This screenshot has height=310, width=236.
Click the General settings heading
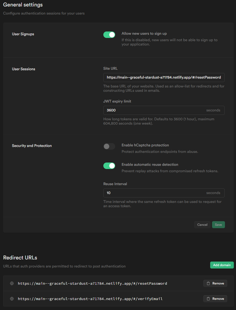23,5
